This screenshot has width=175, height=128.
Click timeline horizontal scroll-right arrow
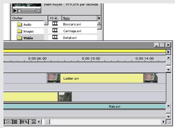(164, 121)
